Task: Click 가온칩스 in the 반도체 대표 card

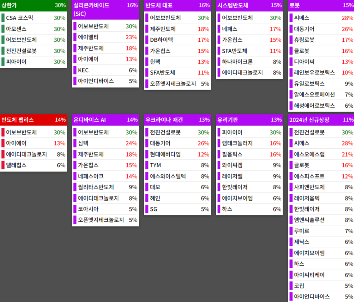Action: point(178,51)
